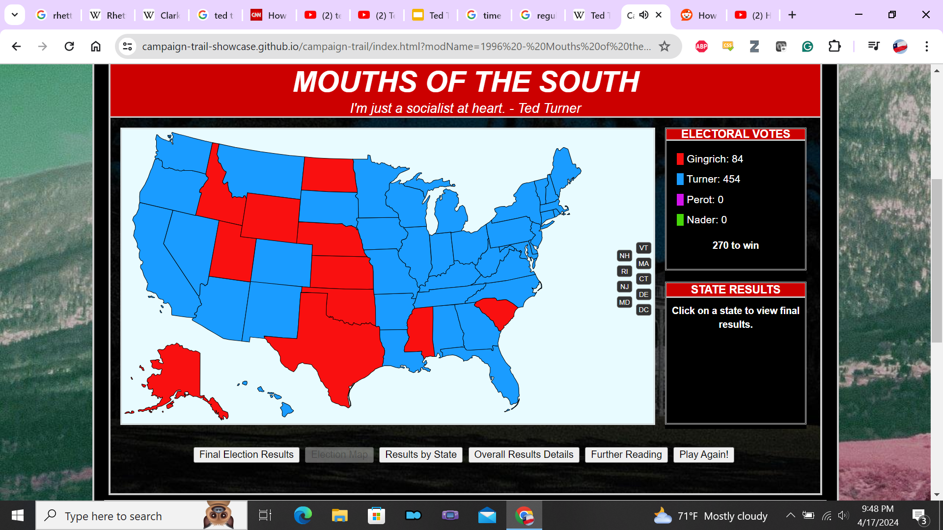Bookmark this page with the star

click(665, 46)
